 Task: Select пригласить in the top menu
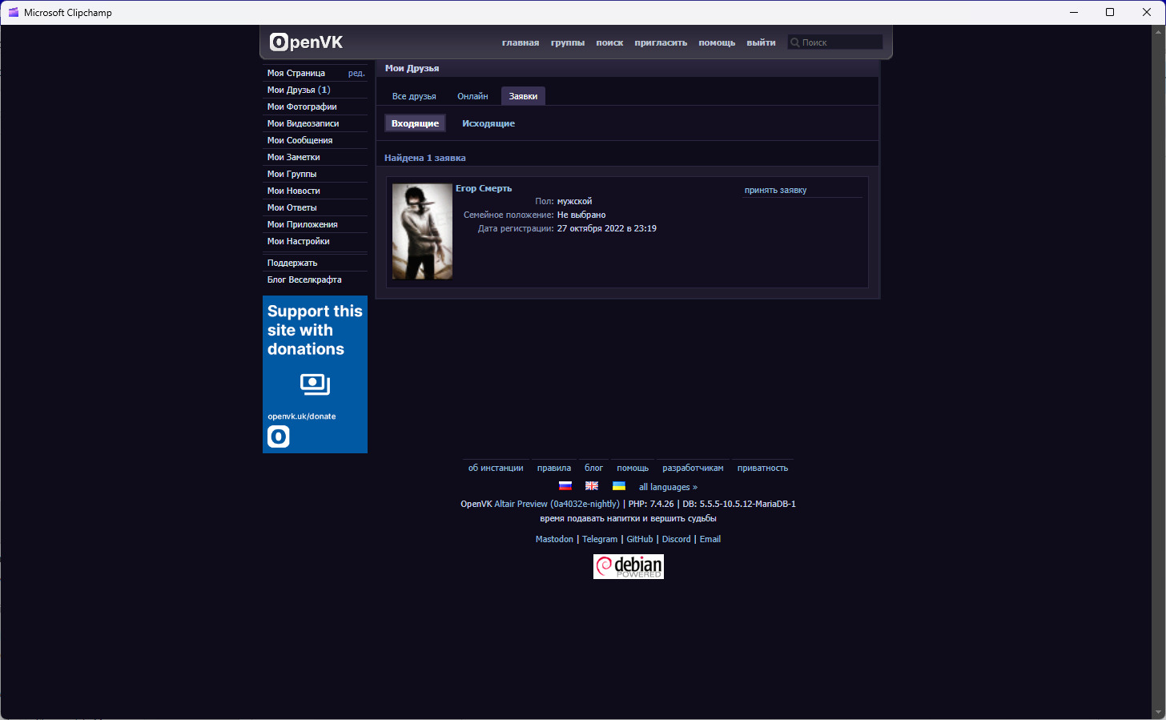[661, 42]
